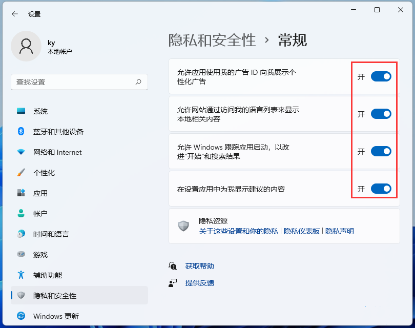The width and height of the screenshot is (415, 328).
Task: Click the 常规 page heading
Action: click(293, 40)
